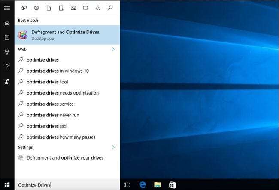Filter search results by Apps
The width and height of the screenshot is (279, 190).
click(x=24, y=8)
